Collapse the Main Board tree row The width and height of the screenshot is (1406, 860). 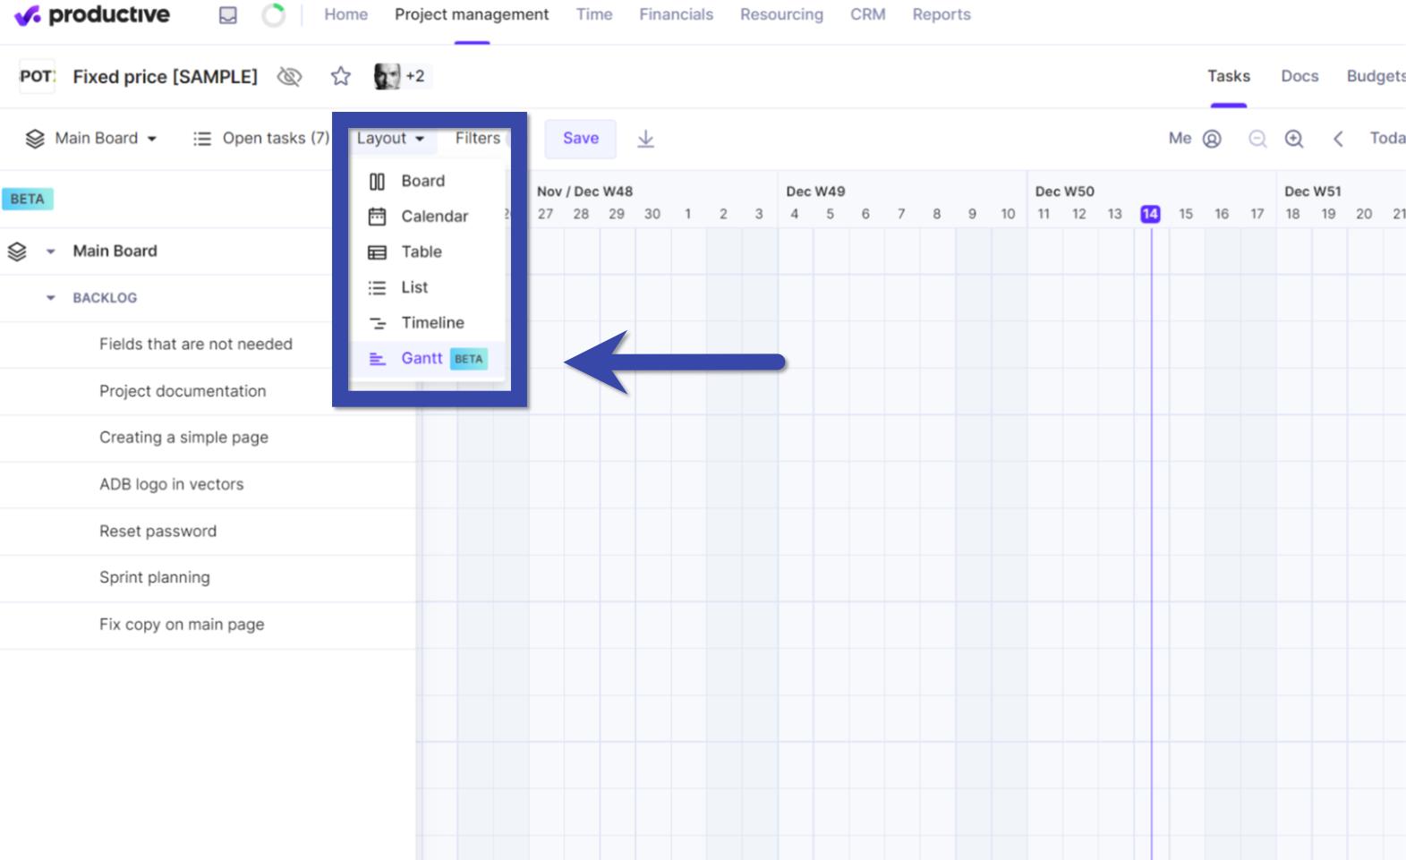point(51,251)
